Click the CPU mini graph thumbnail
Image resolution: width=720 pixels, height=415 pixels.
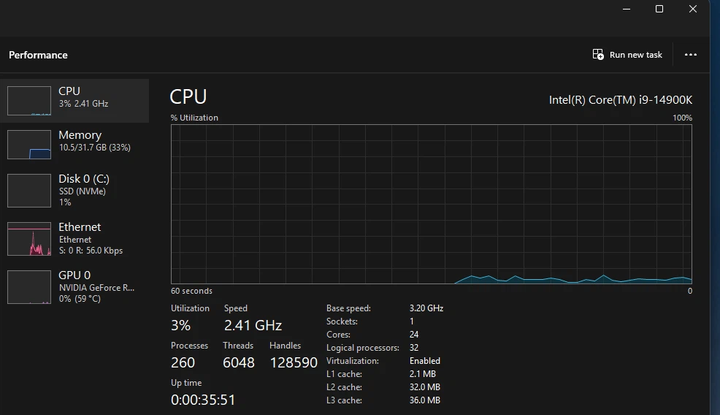pos(29,101)
